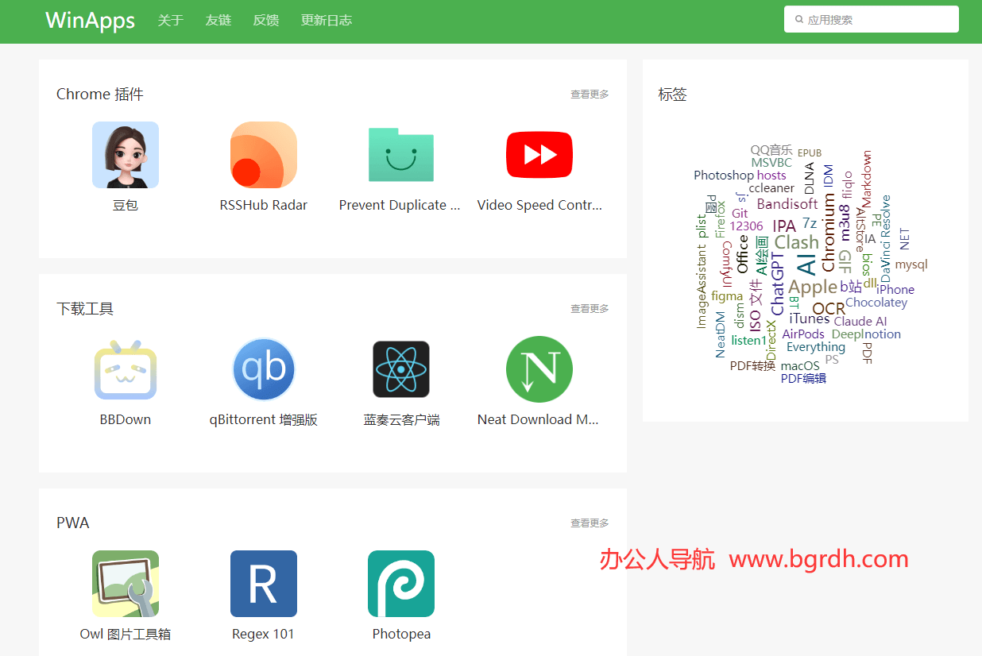Viewport: 982px width, 656px height.
Task: Click the Regex 101 name label
Action: coord(263,634)
